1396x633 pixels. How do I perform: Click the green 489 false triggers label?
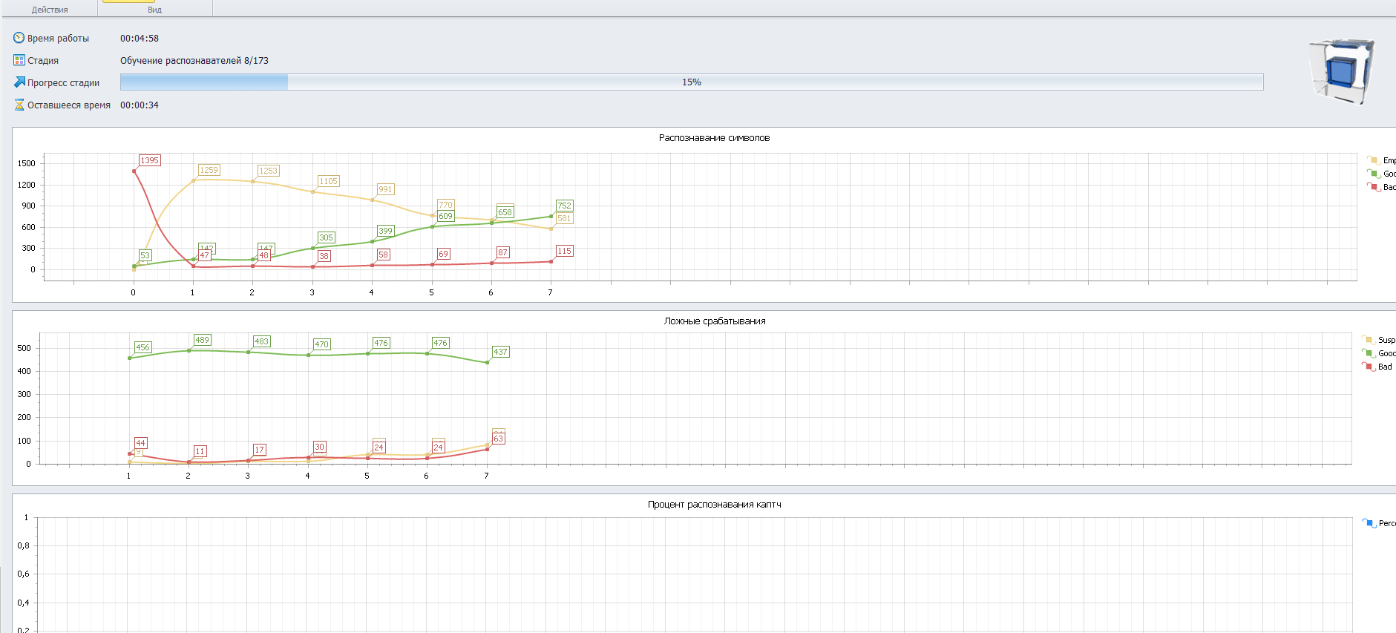(202, 340)
